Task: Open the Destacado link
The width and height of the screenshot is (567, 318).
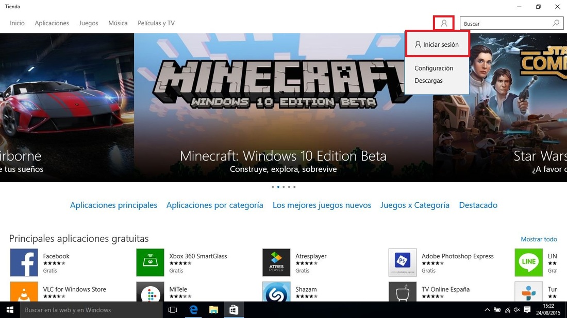Action: (x=478, y=205)
